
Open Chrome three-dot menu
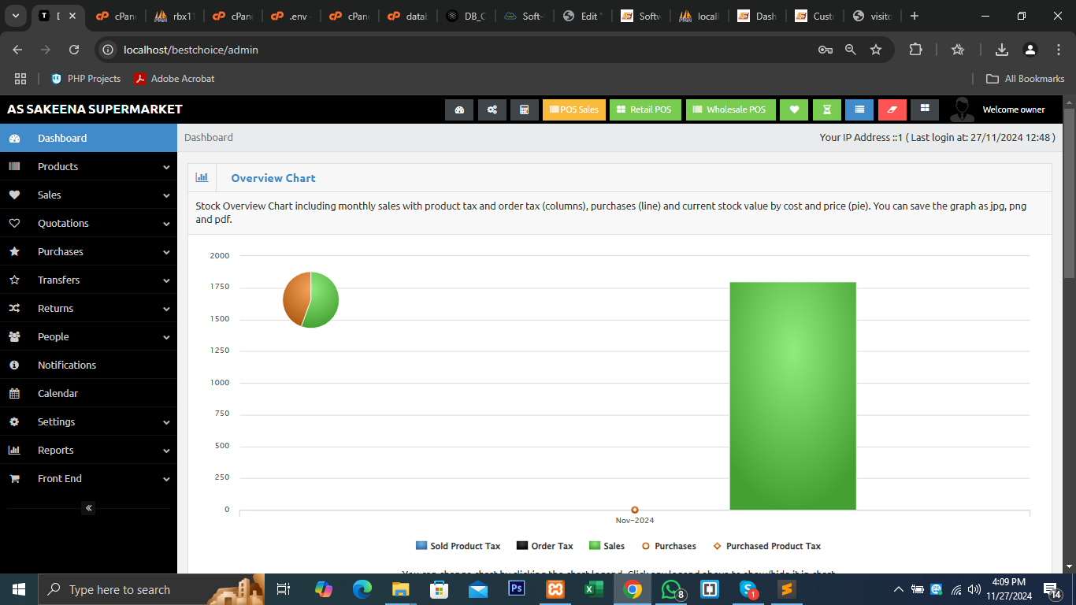[1059, 50]
